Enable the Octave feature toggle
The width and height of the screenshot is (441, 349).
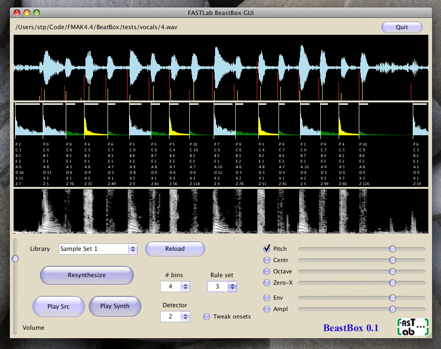point(267,271)
